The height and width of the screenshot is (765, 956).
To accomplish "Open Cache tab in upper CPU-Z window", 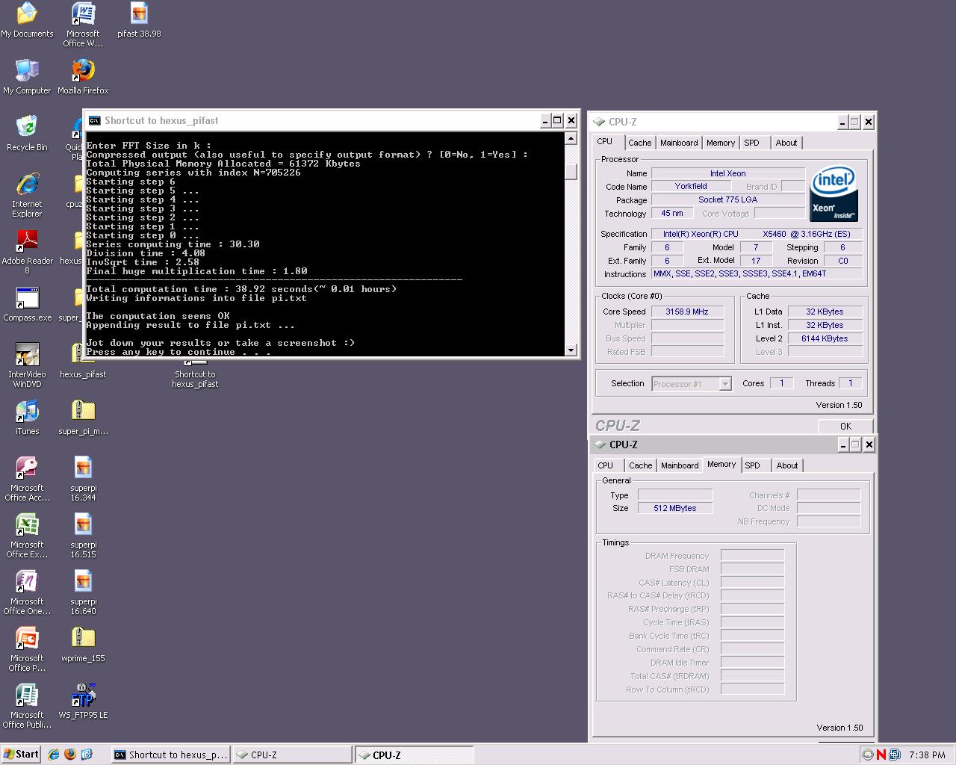I will [x=639, y=143].
